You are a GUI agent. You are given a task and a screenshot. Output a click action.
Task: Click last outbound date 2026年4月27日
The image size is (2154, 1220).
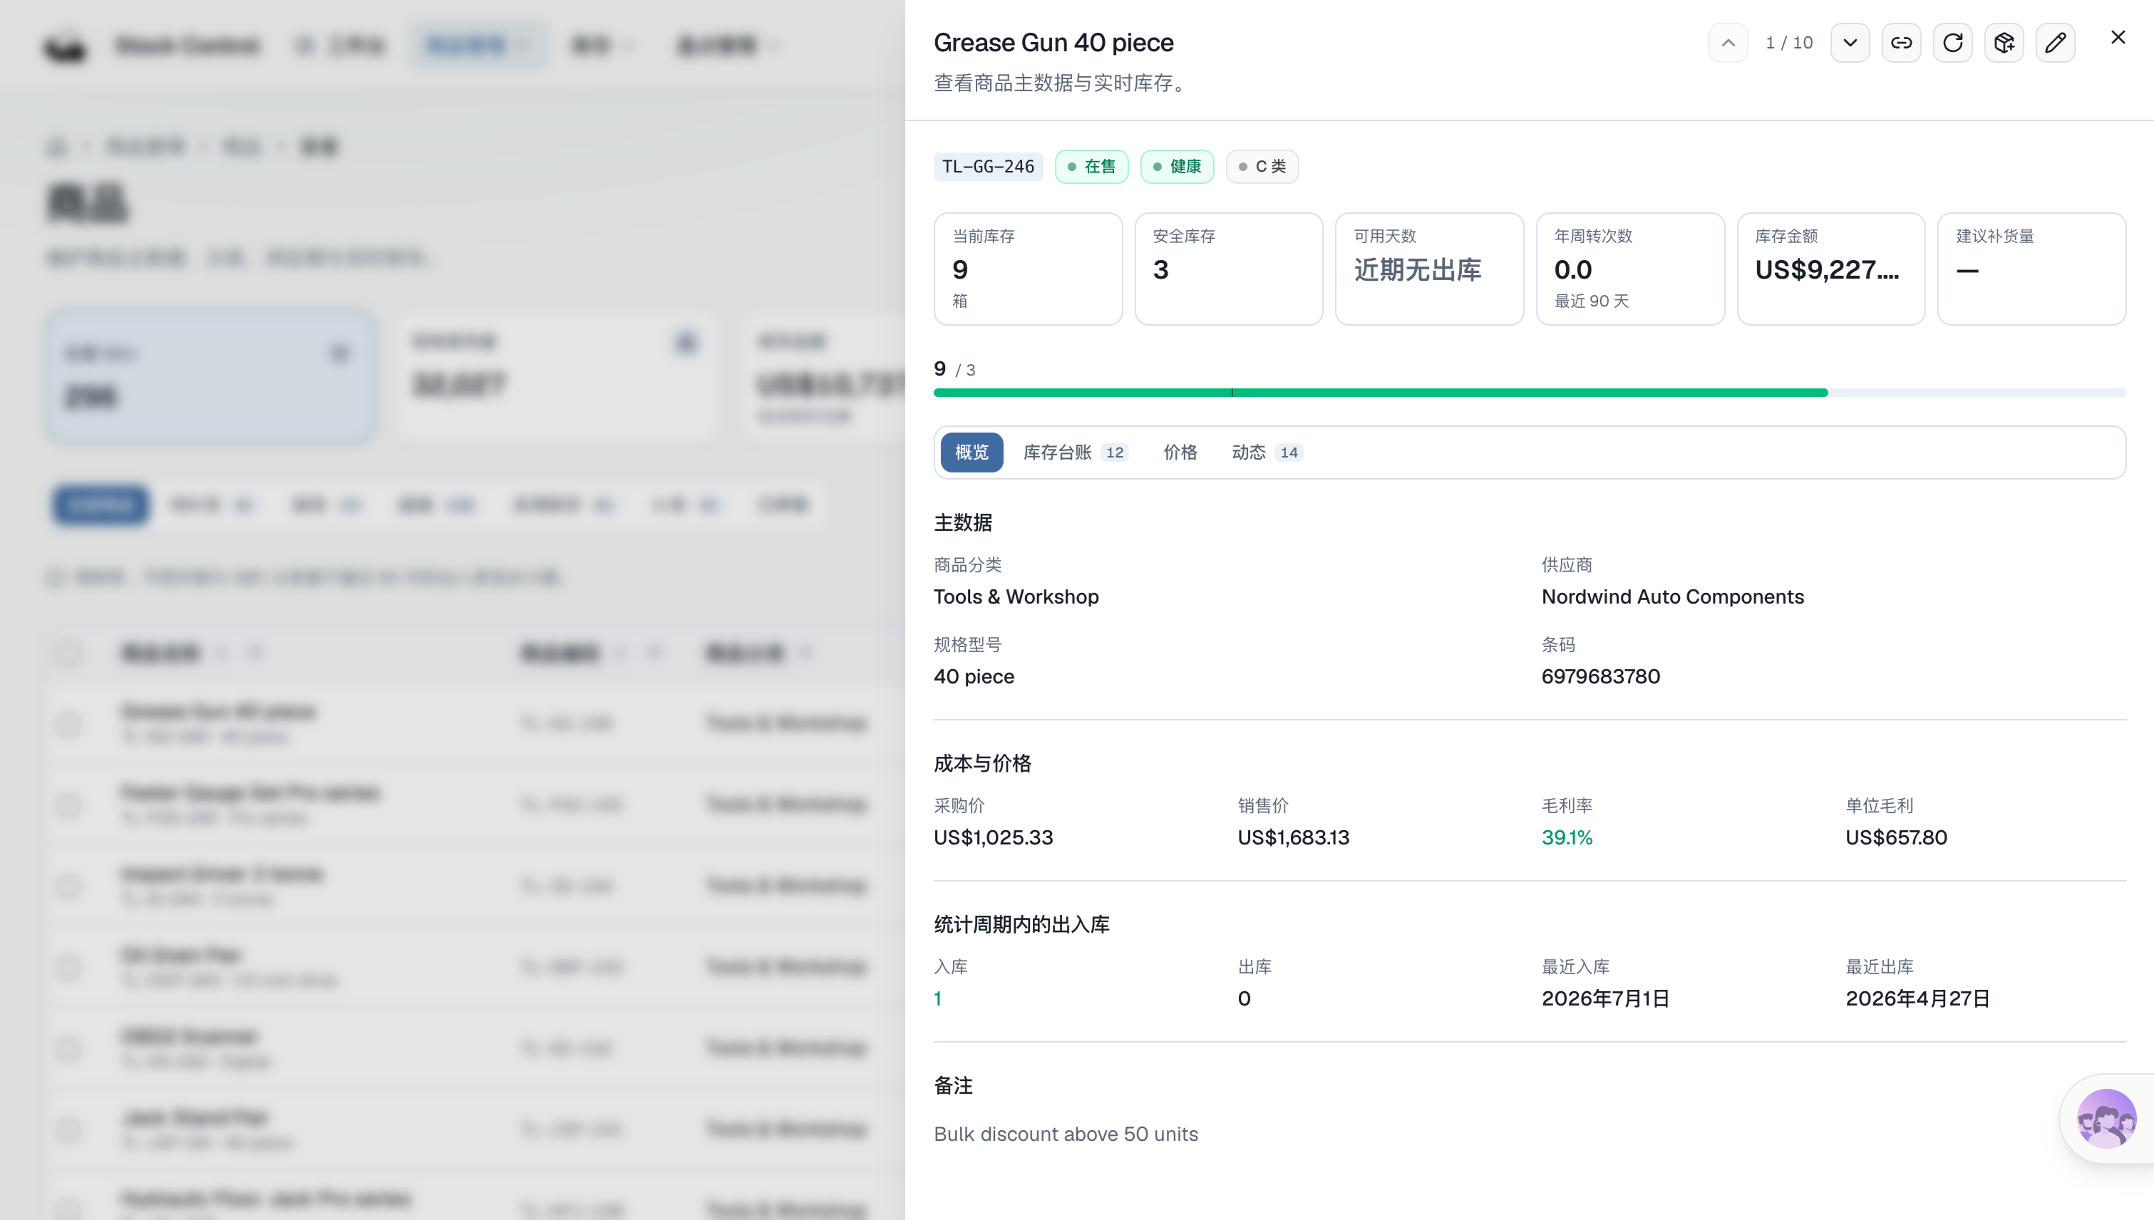click(1917, 998)
